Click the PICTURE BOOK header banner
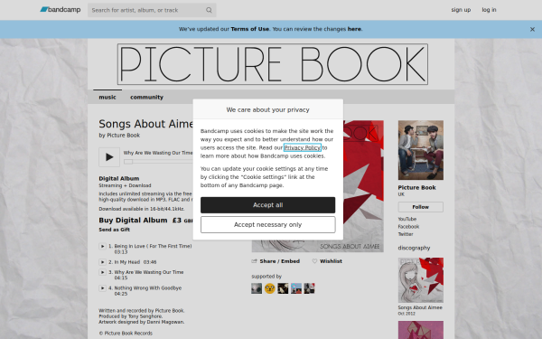This screenshot has width=542, height=339. (273, 64)
